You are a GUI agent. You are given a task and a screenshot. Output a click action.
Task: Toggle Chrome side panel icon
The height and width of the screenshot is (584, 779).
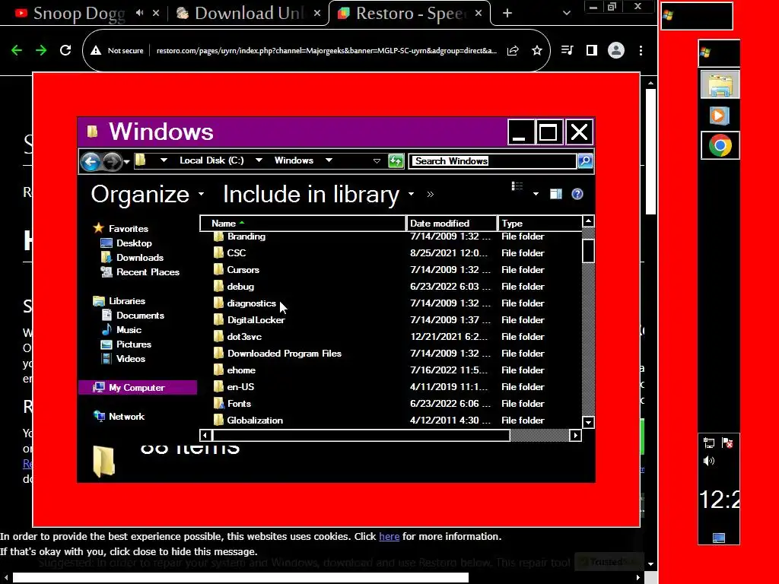pyautogui.click(x=591, y=50)
